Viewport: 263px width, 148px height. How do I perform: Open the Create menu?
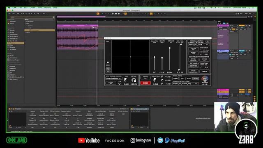tap(32, 8)
